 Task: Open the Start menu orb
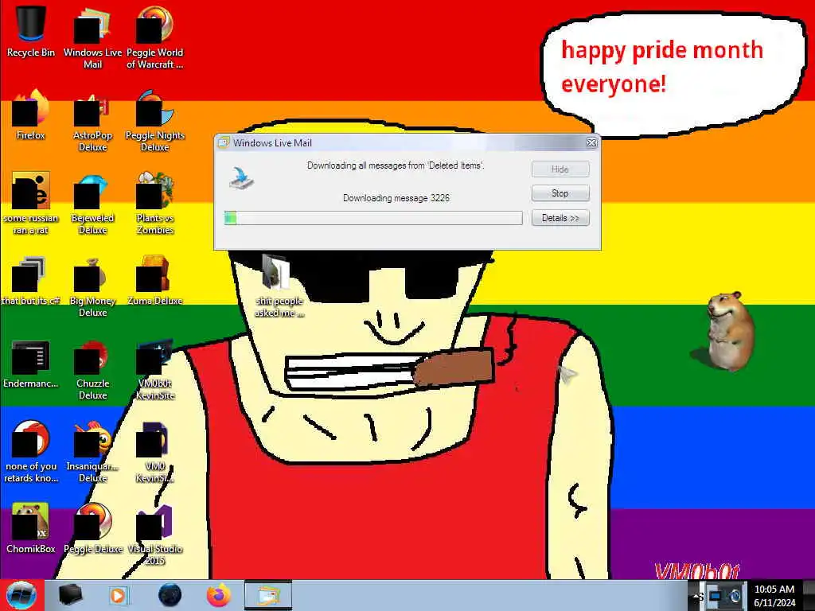point(21,595)
